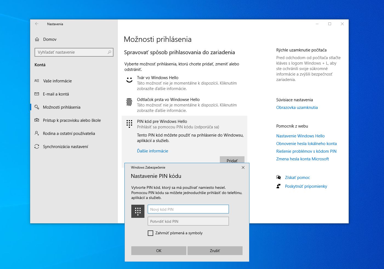Open Prístup k pracovisku alebo škole

point(72,120)
